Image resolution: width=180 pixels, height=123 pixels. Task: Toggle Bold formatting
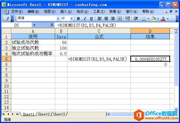(x=78, y=18)
